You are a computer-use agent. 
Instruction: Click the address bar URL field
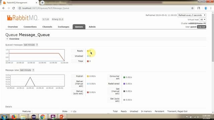pos(104,8)
